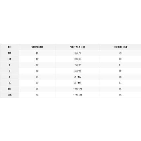Select the WAIST (INCH) column header
Image resolution: width=141 pixels, height=141 pixels.
[x=37, y=47]
